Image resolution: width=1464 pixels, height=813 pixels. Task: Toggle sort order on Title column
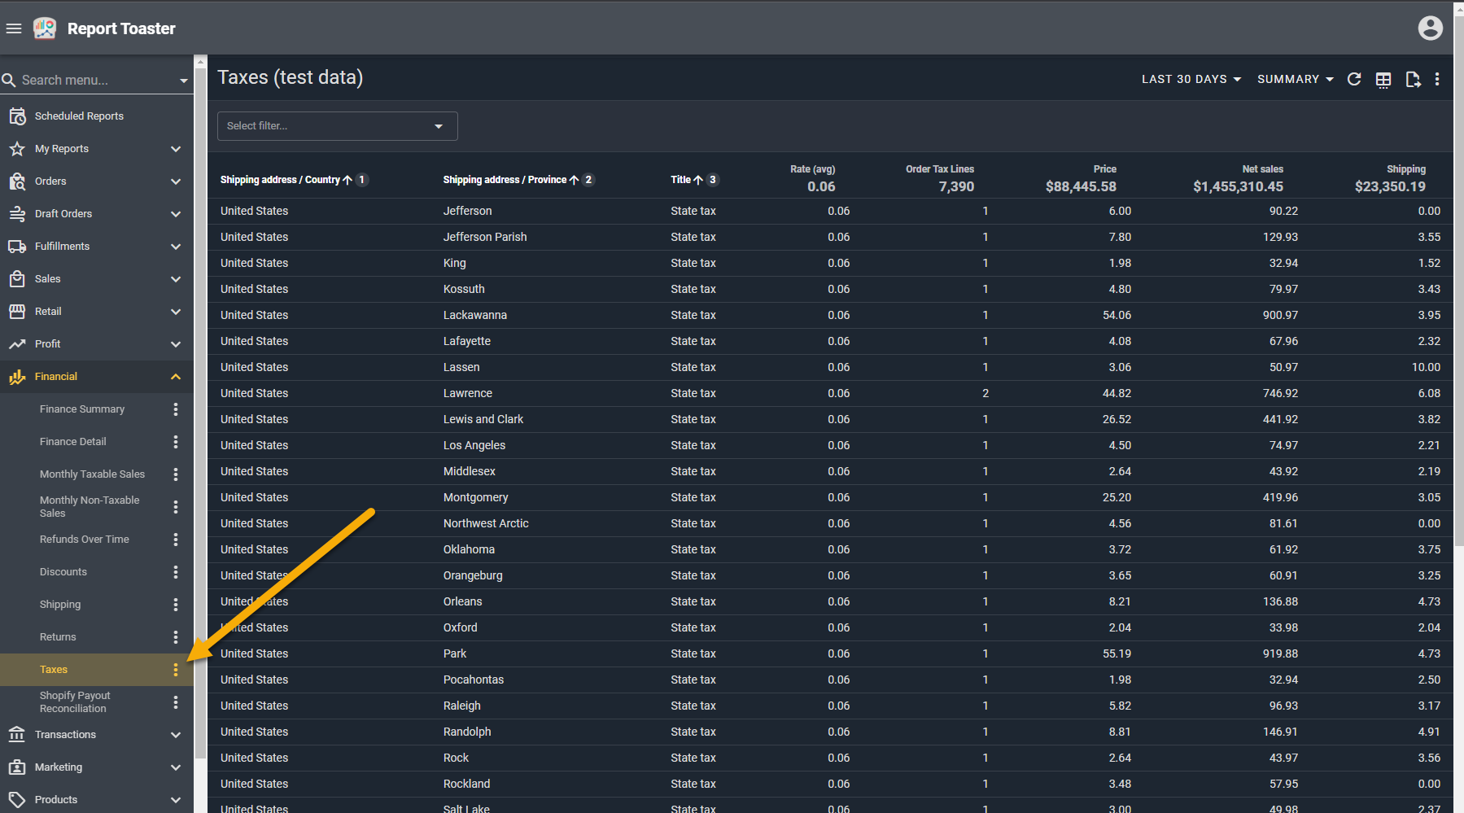click(x=681, y=180)
